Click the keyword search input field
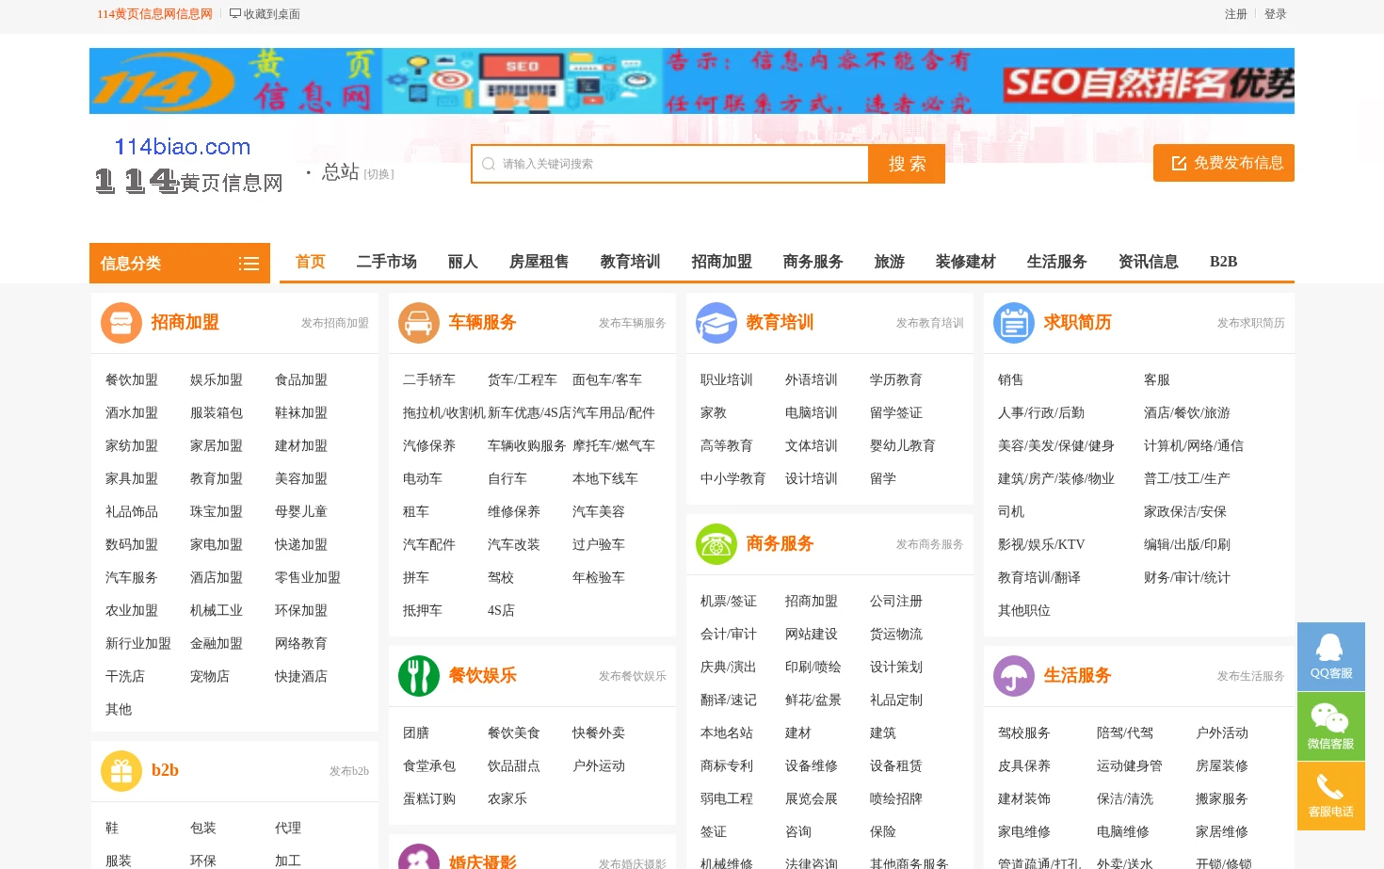The image size is (1384, 869). pyautogui.click(x=670, y=164)
